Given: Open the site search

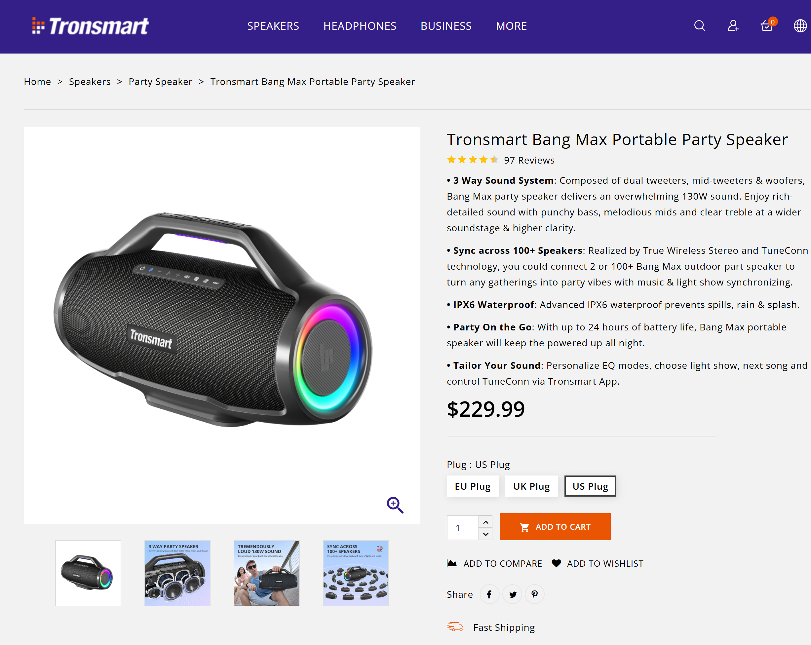Looking at the screenshot, I should click(699, 25).
